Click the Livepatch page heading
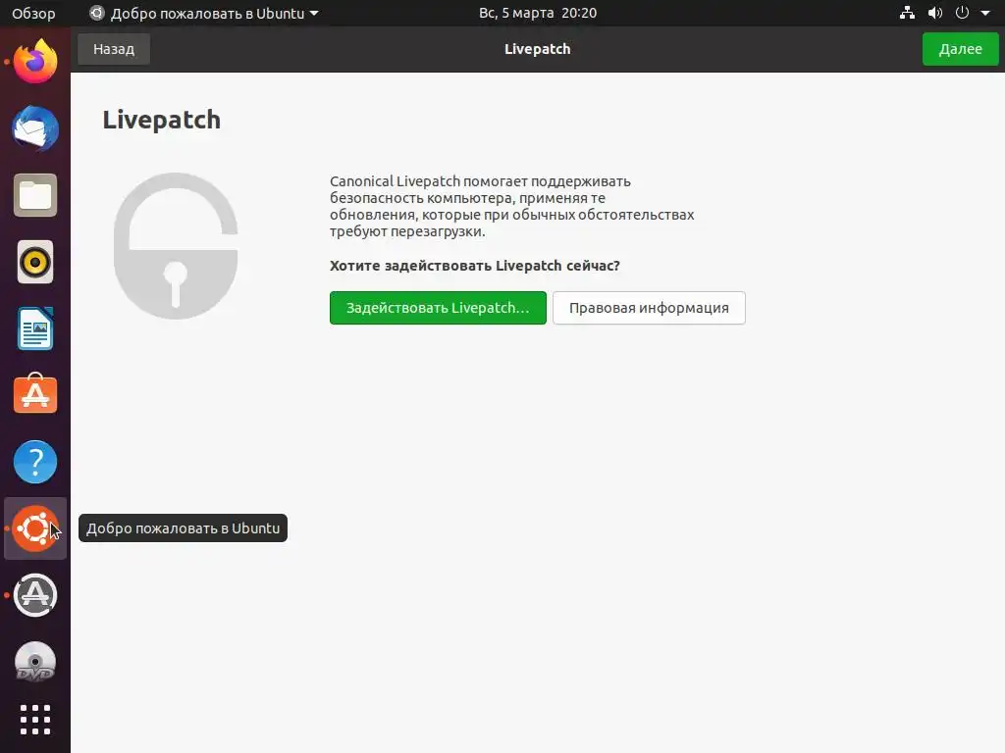The image size is (1005, 753). 162,120
